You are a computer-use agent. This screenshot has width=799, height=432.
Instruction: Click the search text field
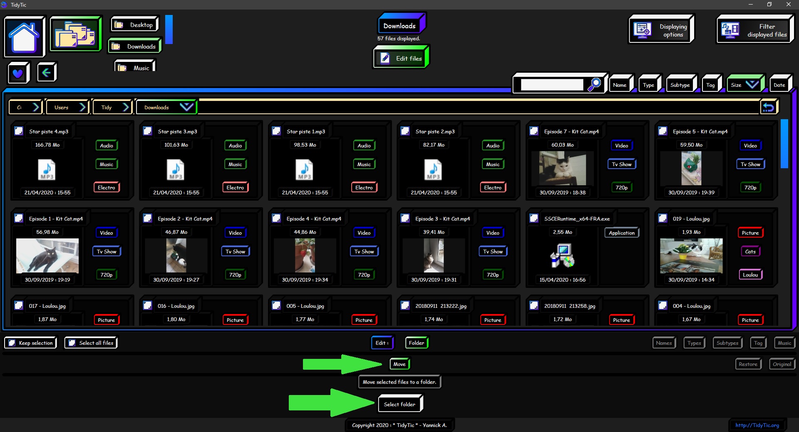(552, 85)
